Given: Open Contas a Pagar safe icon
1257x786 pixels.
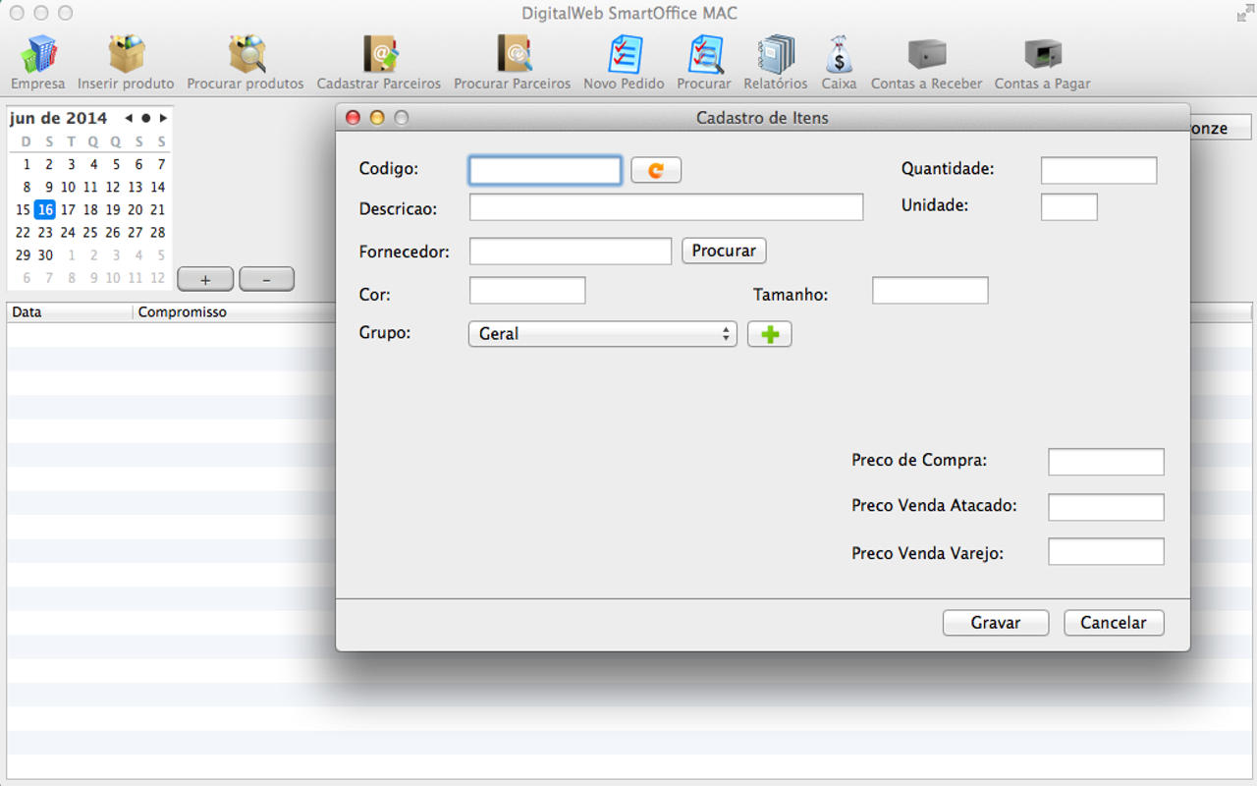Looking at the screenshot, I should pyautogui.click(x=1042, y=55).
